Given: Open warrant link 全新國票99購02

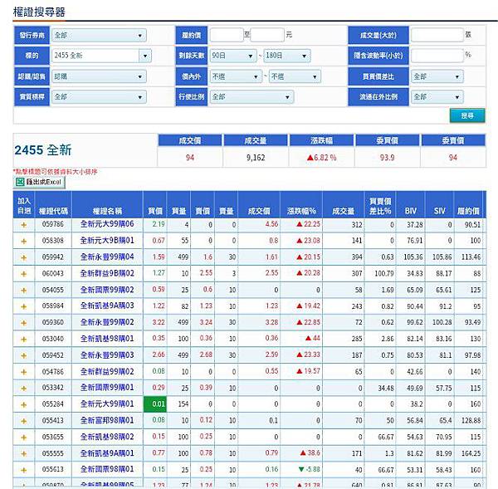Looking at the screenshot, I should pos(107,290).
